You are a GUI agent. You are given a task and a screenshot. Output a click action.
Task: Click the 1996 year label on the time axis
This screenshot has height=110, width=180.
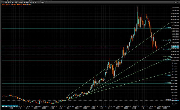pyautogui.click(x=11, y=108)
